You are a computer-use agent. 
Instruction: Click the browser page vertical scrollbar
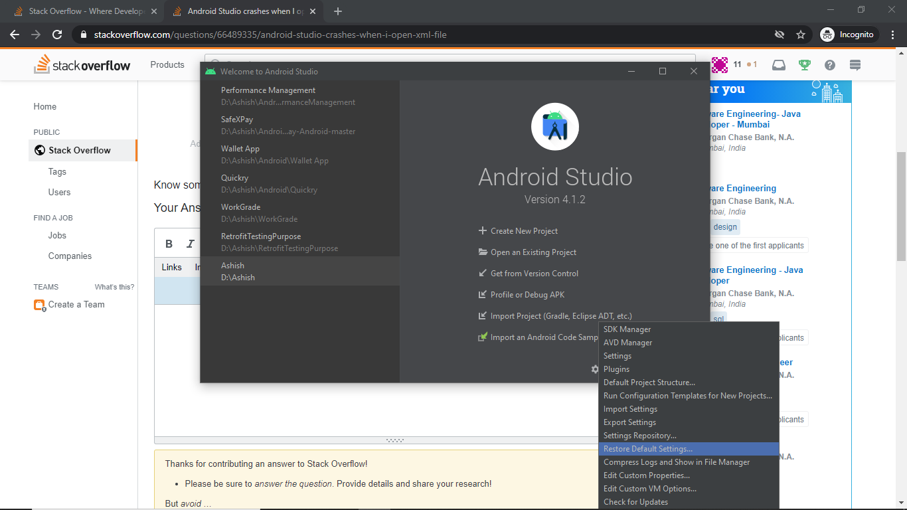[x=901, y=206]
